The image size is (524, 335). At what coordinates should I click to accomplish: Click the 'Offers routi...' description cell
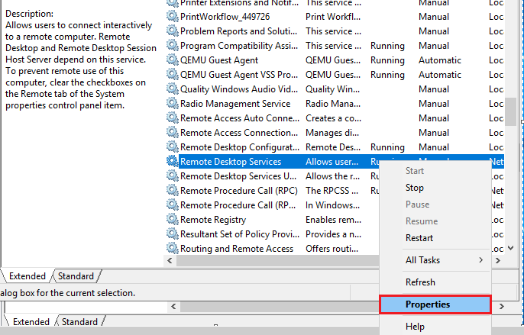click(332, 249)
